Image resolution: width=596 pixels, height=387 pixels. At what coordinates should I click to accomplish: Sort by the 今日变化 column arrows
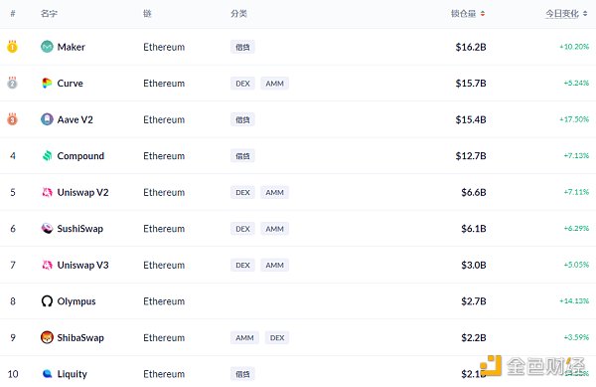(585, 14)
